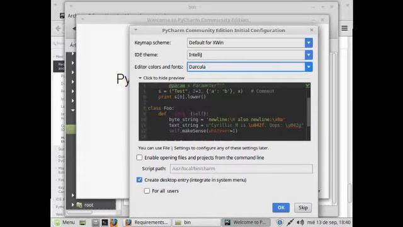
Task: Open the volume control tray icon
Action: [300, 223]
